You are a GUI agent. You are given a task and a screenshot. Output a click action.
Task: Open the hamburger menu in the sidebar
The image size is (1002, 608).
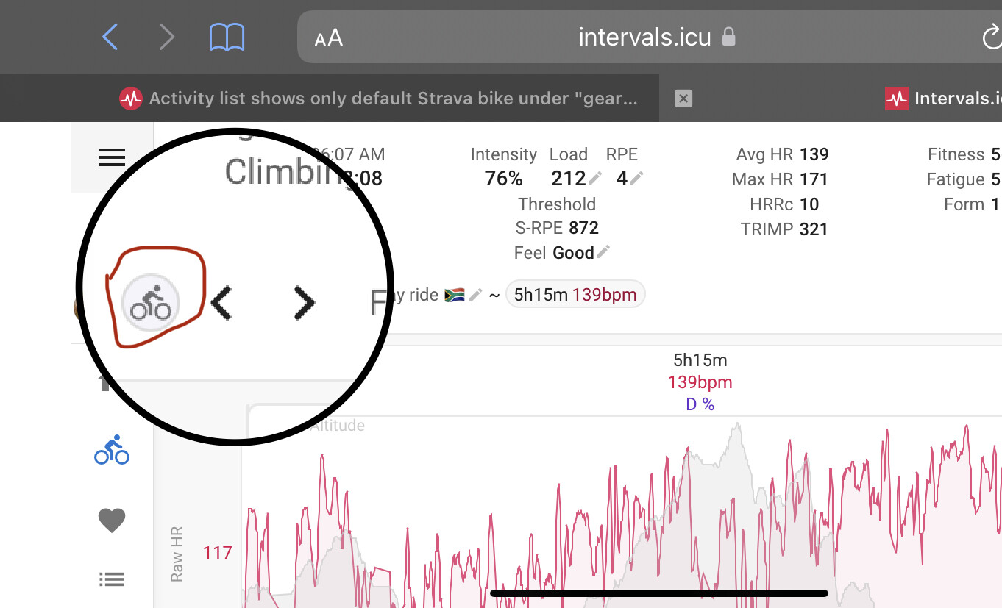coord(112,157)
